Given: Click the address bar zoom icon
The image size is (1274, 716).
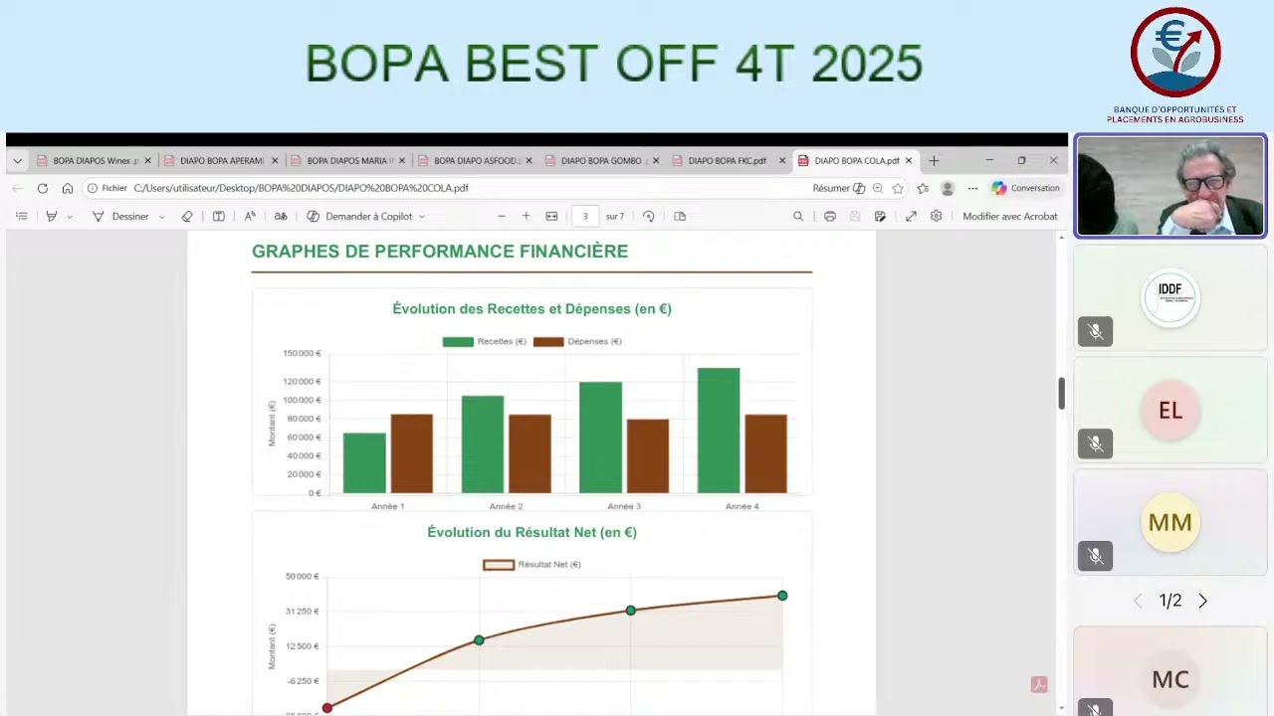Looking at the screenshot, I should 878,188.
